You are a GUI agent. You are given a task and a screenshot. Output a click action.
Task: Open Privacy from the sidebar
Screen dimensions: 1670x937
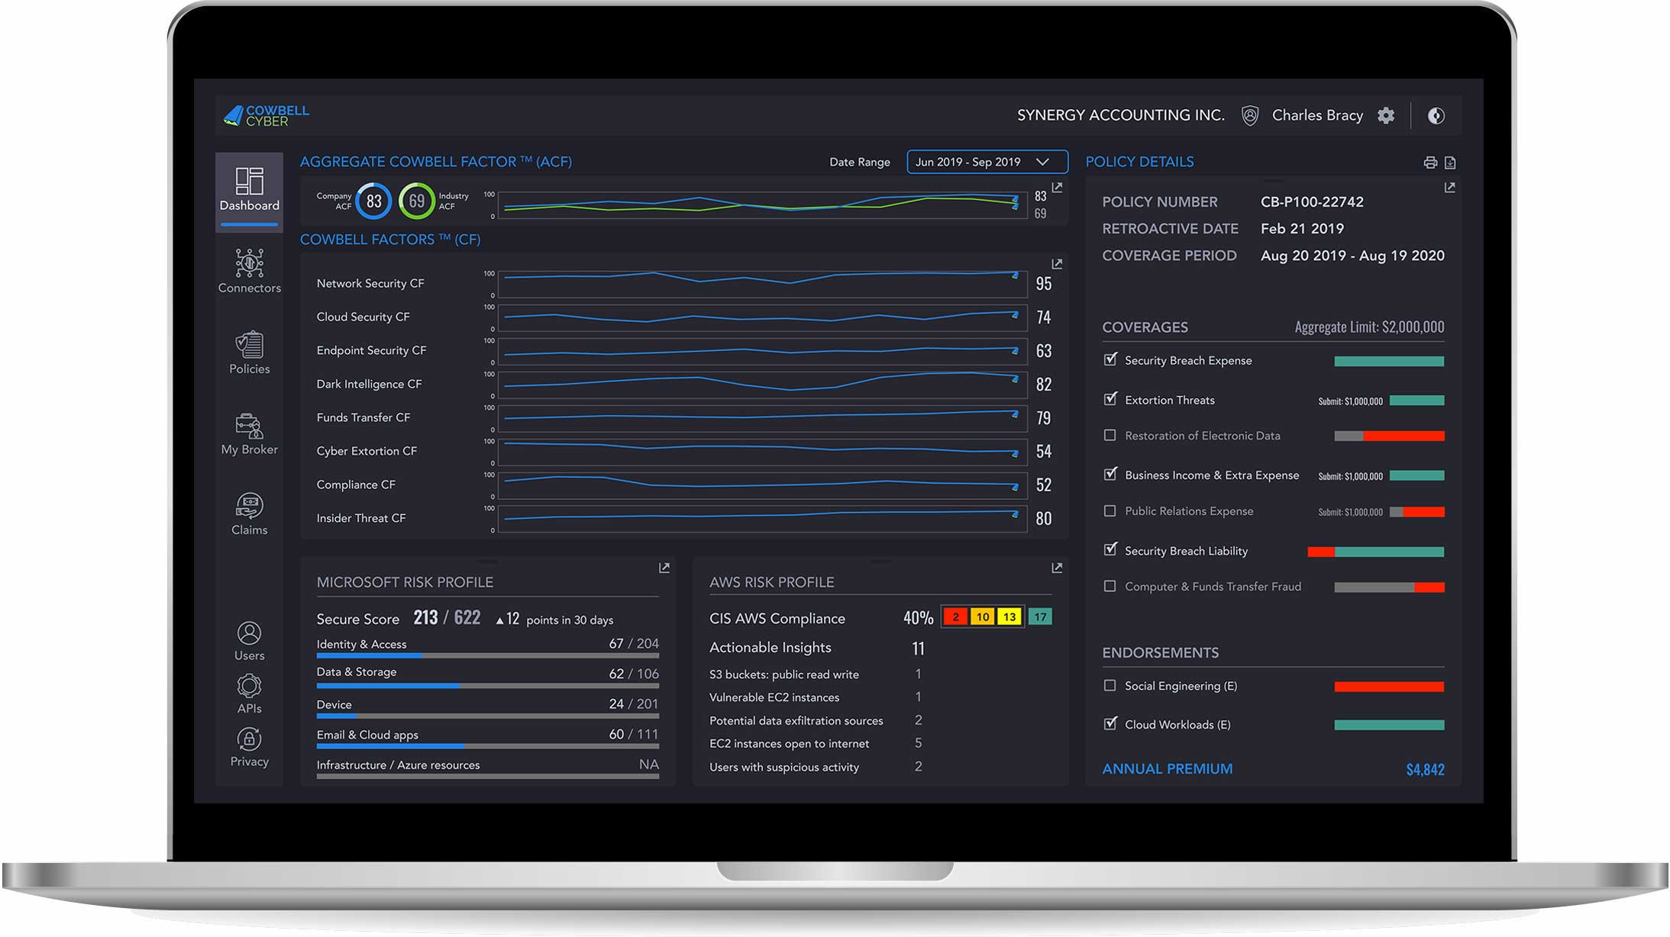249,747
